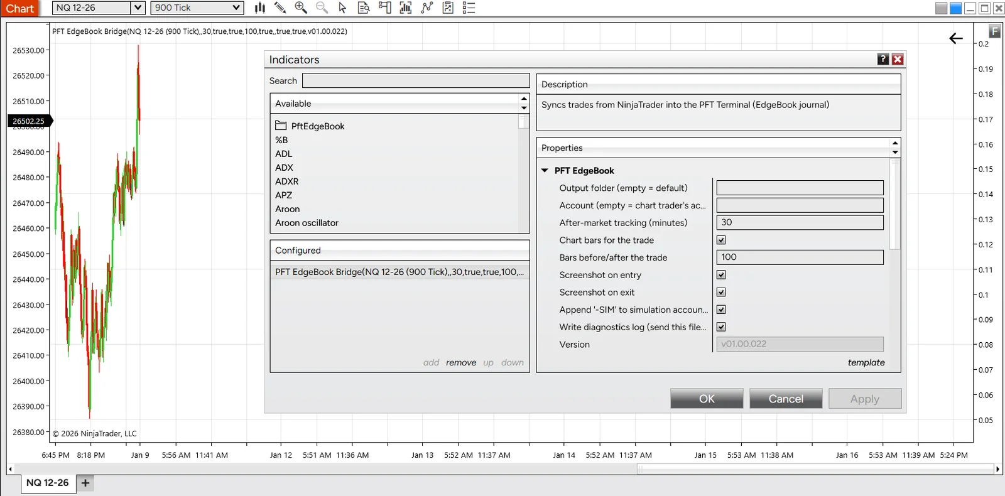Viewport: 1005px width, 496px height.
Task: Click the help question mark in Indicators dialog
Action: [883, 59]
